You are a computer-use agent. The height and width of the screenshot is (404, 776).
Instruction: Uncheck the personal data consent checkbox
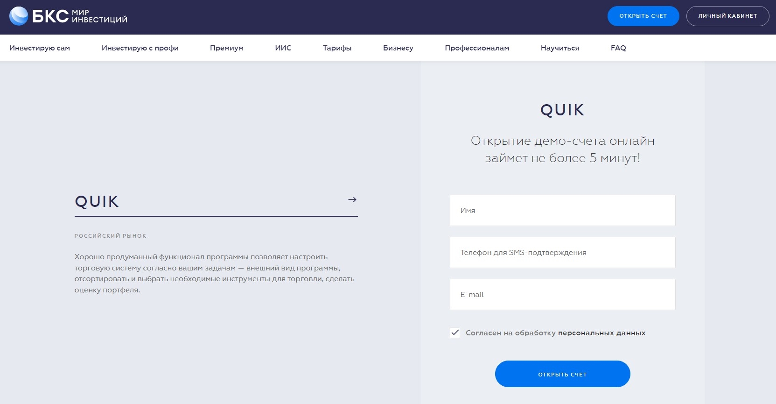tap(455, 333)
